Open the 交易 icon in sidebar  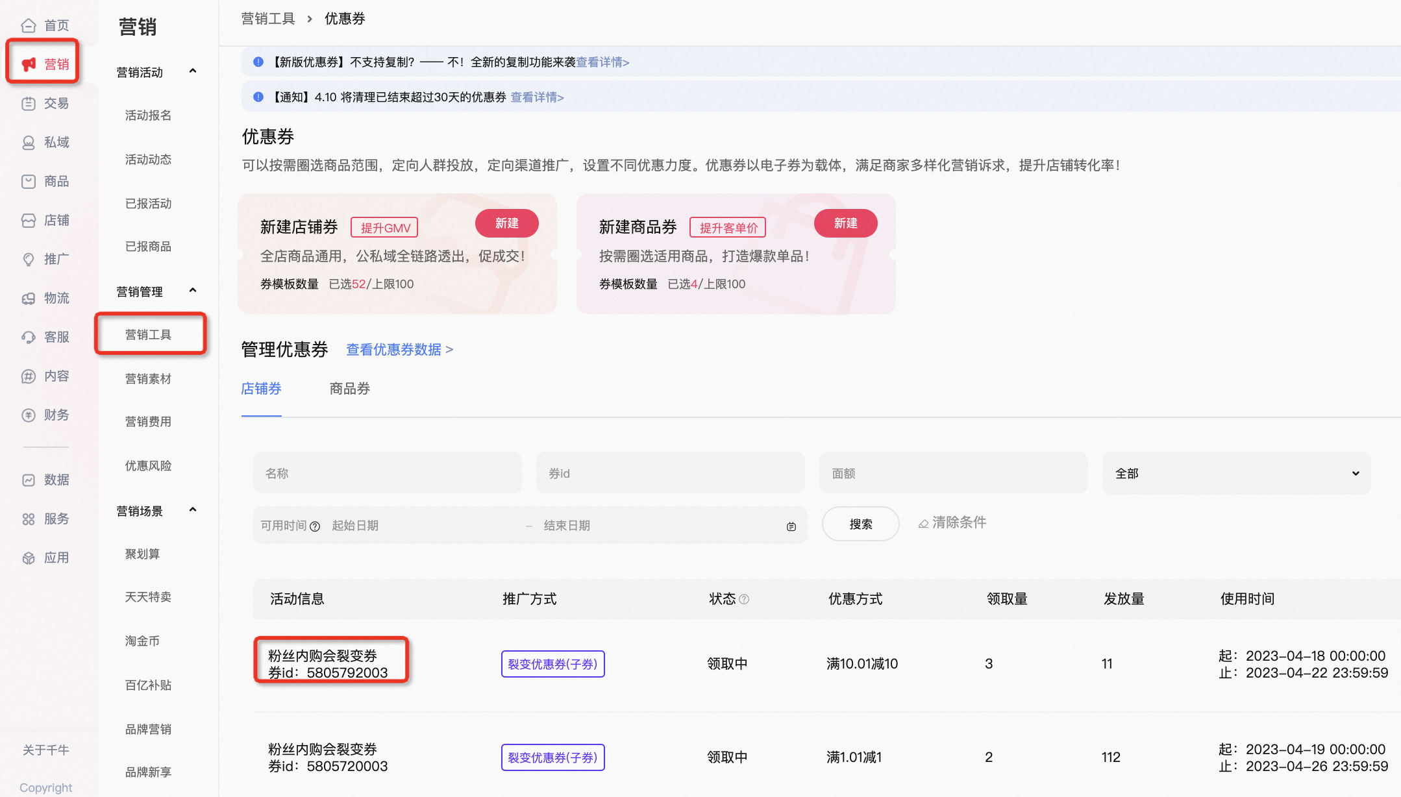click(29, 103)
